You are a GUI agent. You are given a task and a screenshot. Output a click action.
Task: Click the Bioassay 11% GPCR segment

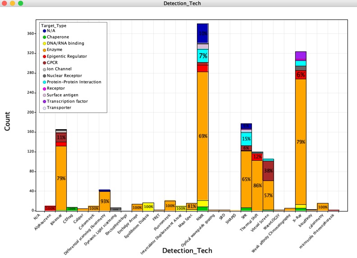click(61, 137)
